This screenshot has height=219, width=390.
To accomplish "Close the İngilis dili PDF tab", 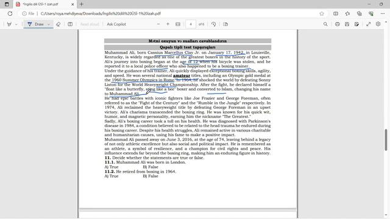I will 73,4.
